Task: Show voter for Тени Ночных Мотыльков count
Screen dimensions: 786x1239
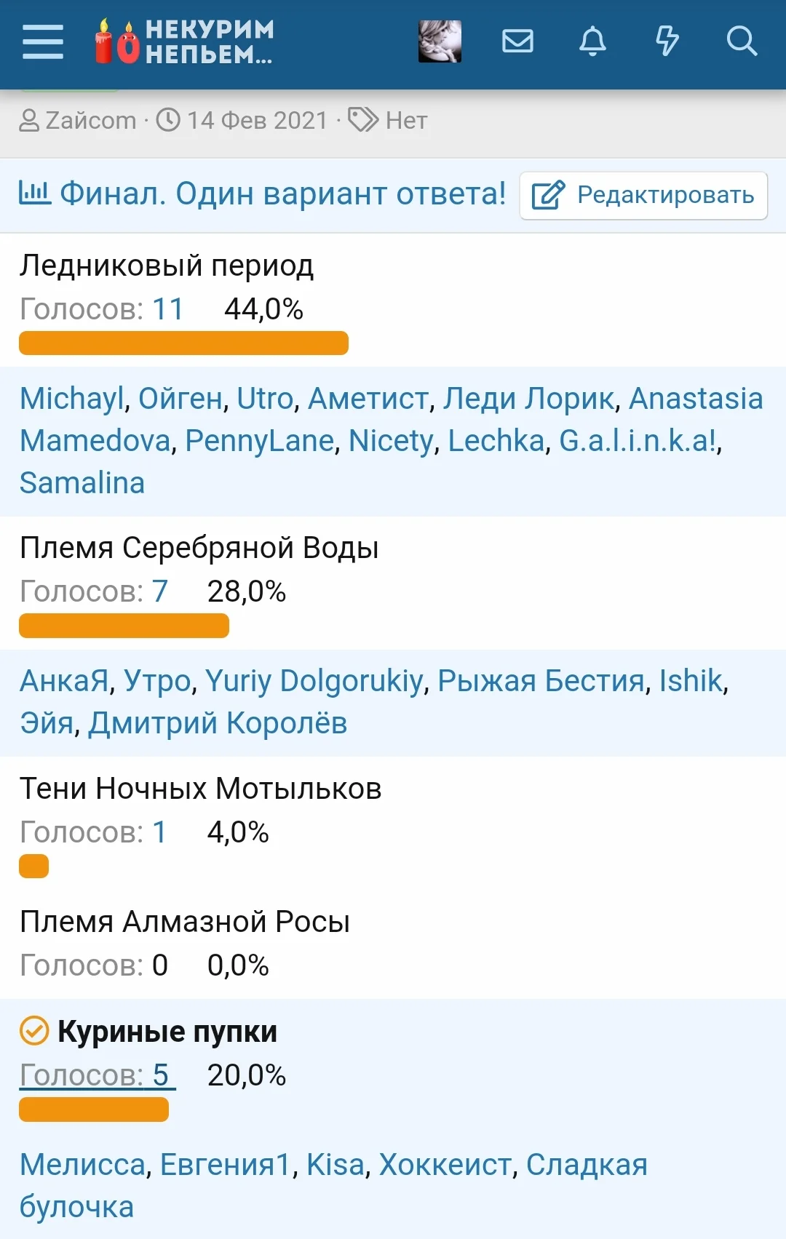Action: coord(159,832)
